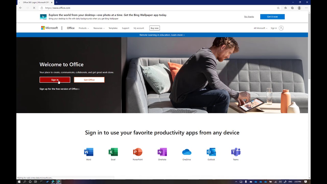Viewport: 327px width, 184px height.
Task: Go back to the previous page
Action: [x=21, y=8]
